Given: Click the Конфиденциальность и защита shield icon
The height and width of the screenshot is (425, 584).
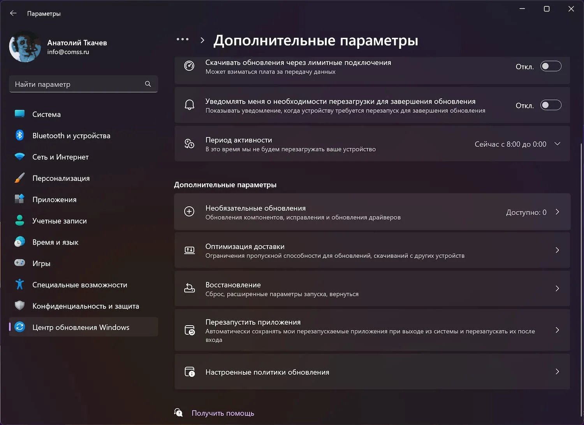Looking at the screenshot, I should tap(20, 305).
